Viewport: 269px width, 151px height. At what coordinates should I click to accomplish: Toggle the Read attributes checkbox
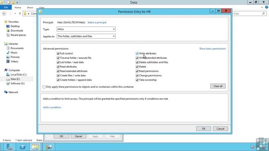point(58,67)
